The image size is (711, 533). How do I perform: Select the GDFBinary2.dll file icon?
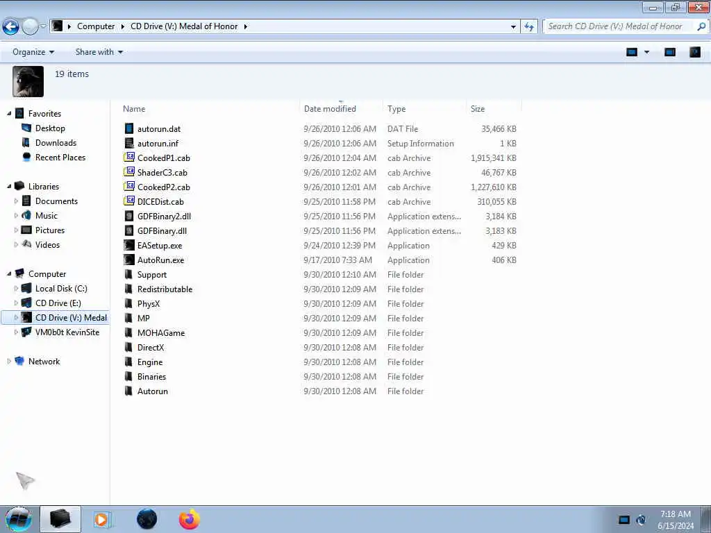pyautogui.click(x=129, y=217)
